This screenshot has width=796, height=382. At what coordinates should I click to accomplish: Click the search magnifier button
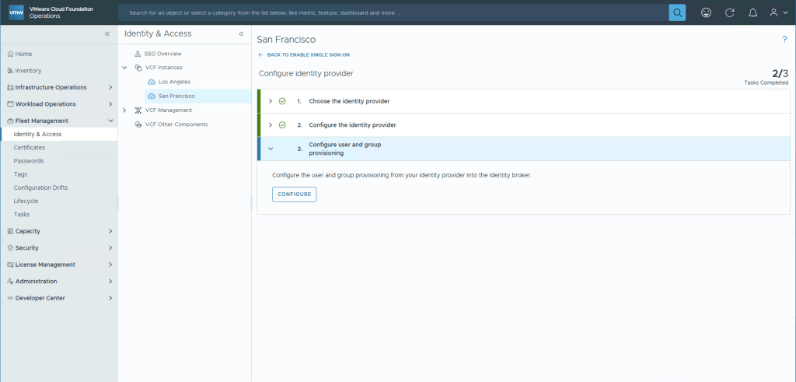pos(677,12)
